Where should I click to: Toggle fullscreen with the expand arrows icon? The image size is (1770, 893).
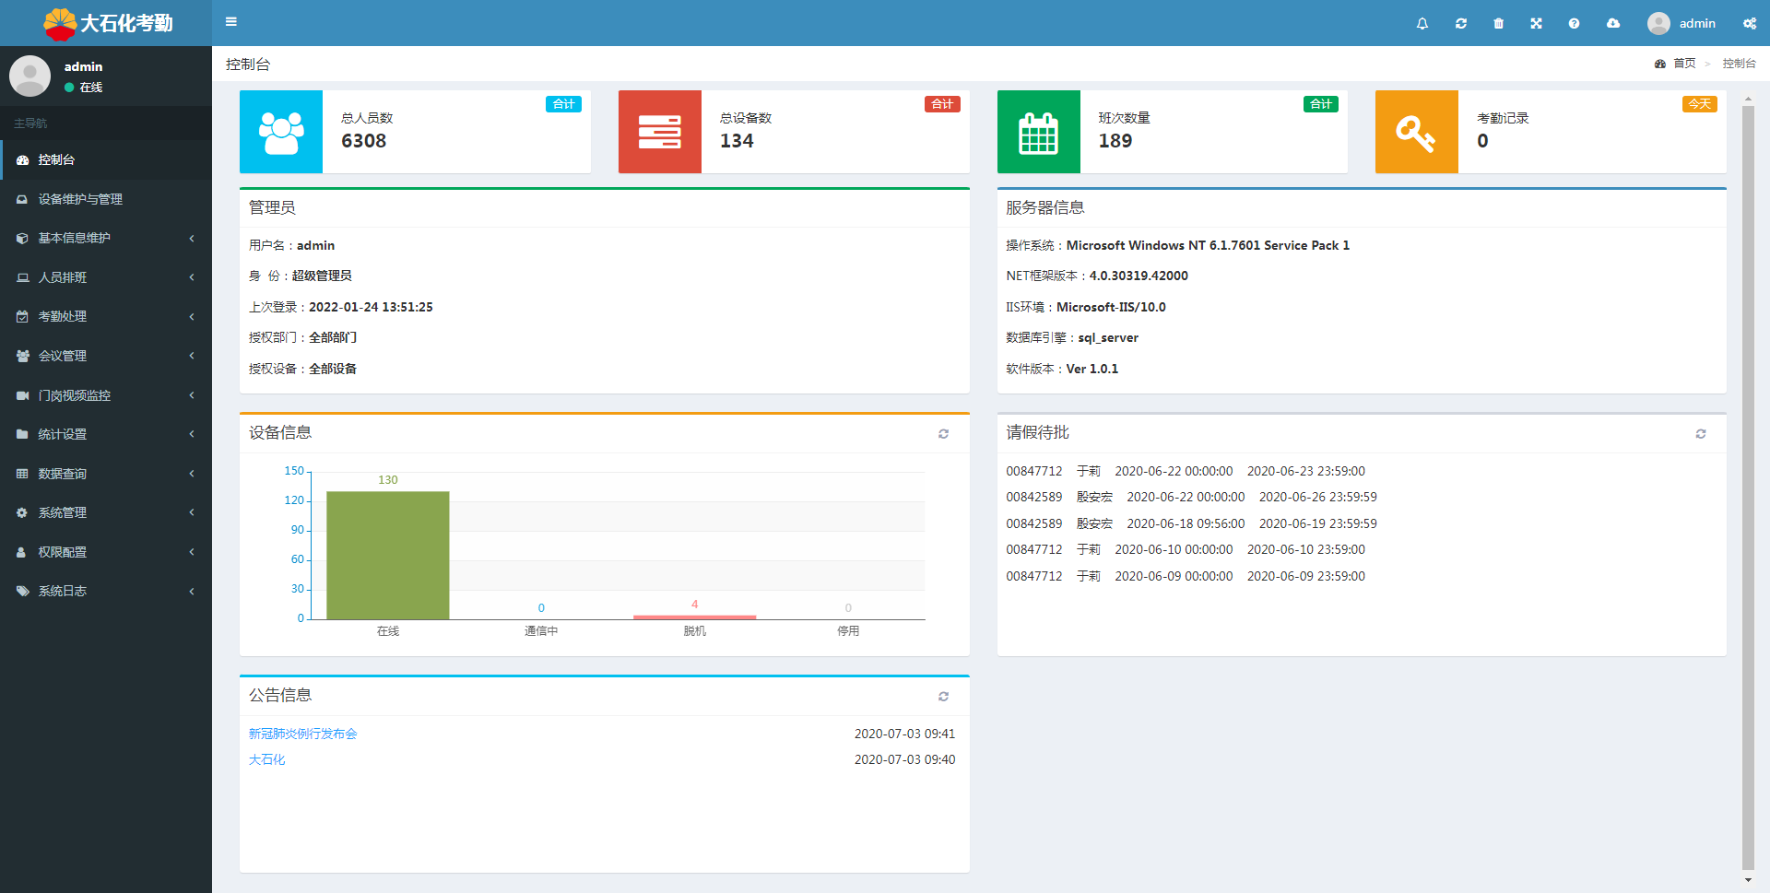point(1537,23)
